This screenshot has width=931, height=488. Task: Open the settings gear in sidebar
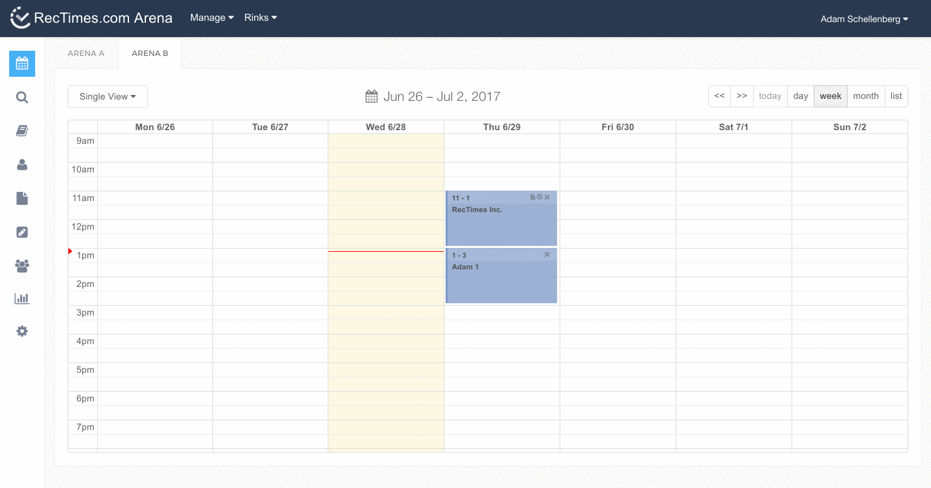click(x=22, y=331)
